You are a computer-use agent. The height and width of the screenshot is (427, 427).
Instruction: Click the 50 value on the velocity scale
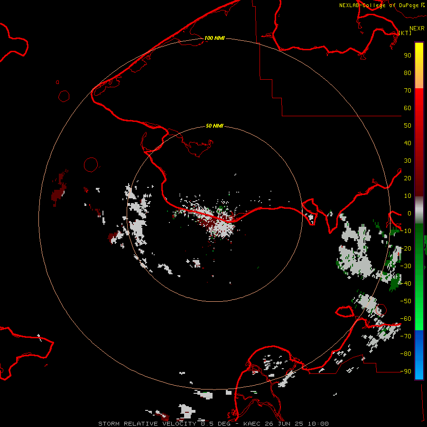(408, 126)
